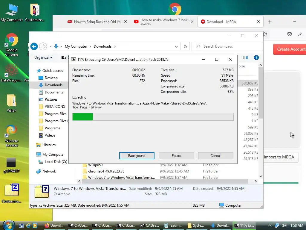Image resolution: width=306 pixels, height=230 pixels.
Task: Expand the chevron after the Downloads breadcrumb
Action: (x=115, y=46)
